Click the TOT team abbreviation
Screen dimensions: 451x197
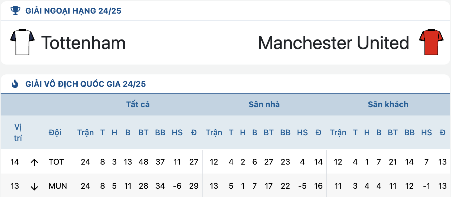click(56, 162)
